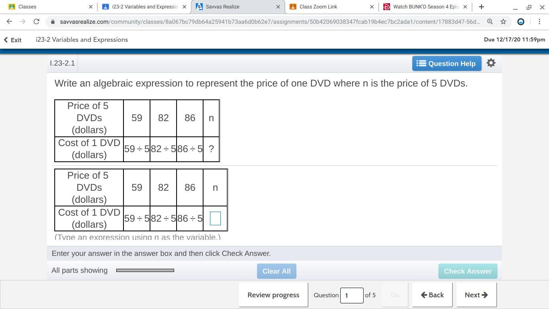549x309 pixels.
Task: Click the Clear All button
Action: coord(276,271)
